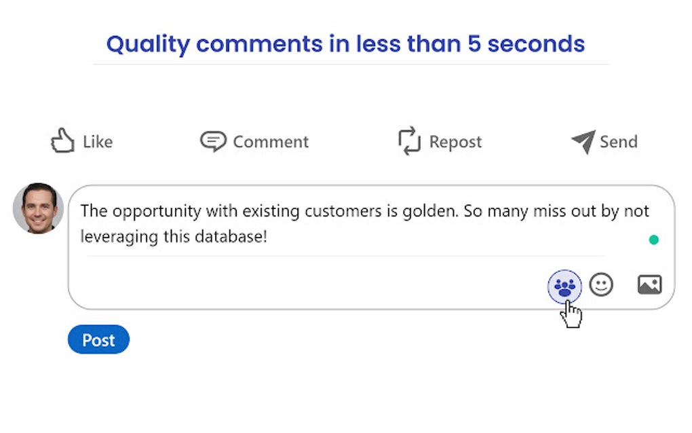Select the "Comment" text label
The width and height of the screenshot is (692, 433).
(x=271, y=142)
